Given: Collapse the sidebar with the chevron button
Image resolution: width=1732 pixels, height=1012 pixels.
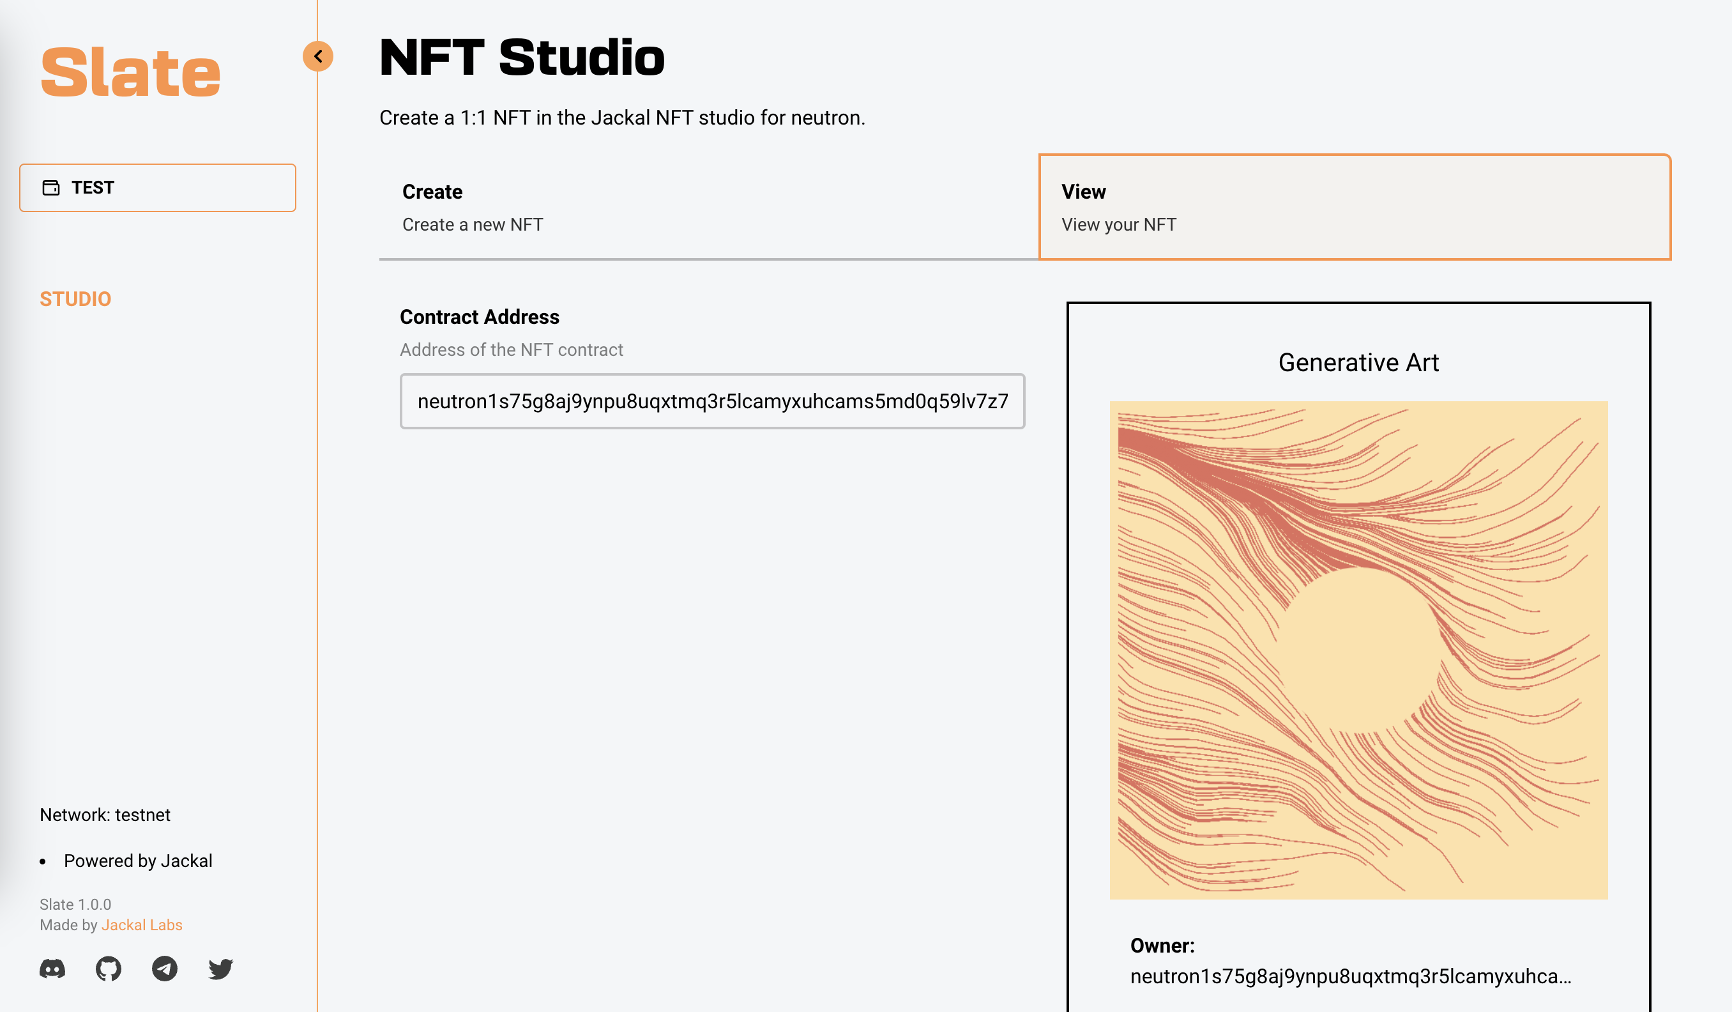Looking at the screenshot, I should [317, 56].
